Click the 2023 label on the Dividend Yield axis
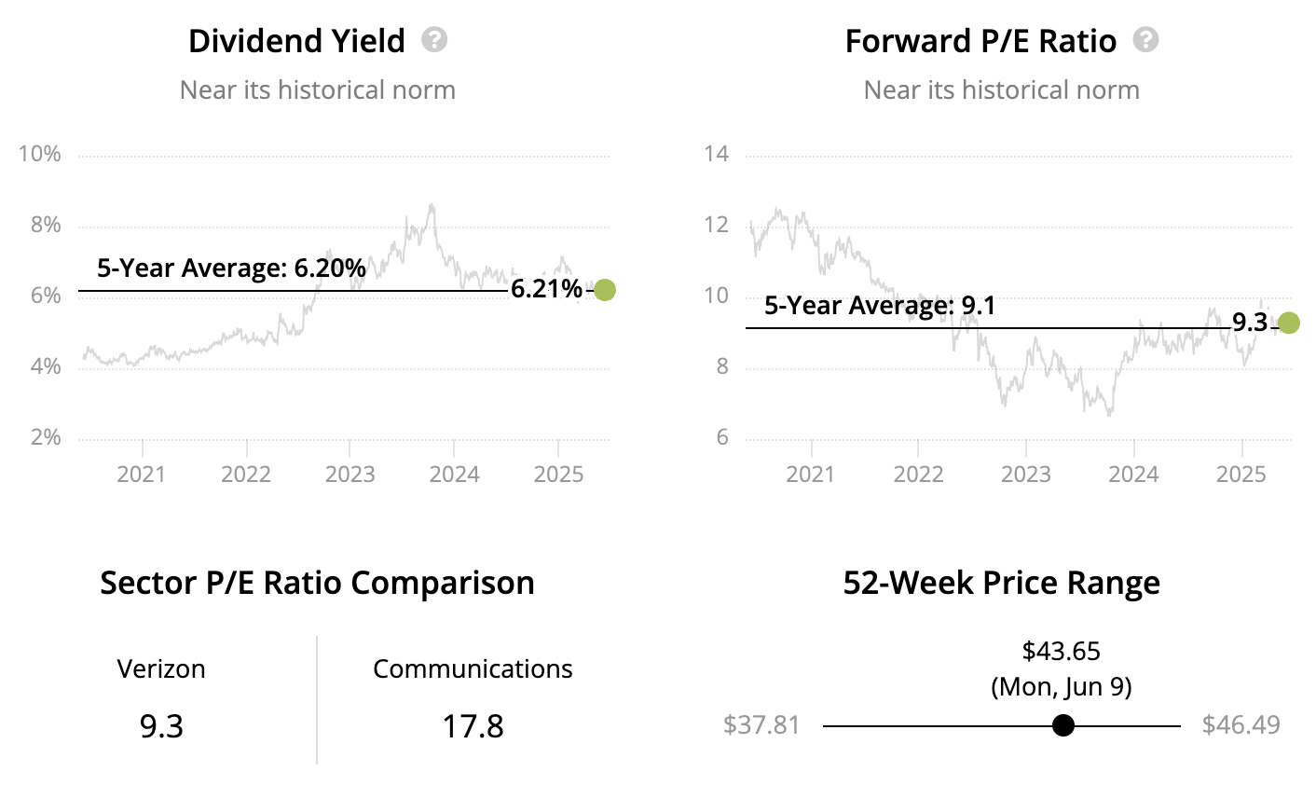Viewport: 1316px width, 785px height. 350,475
